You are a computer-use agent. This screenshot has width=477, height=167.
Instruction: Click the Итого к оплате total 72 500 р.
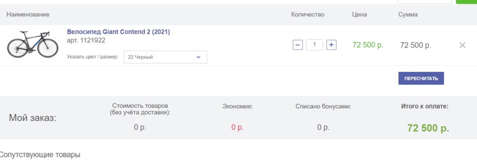tap(428, 128)
